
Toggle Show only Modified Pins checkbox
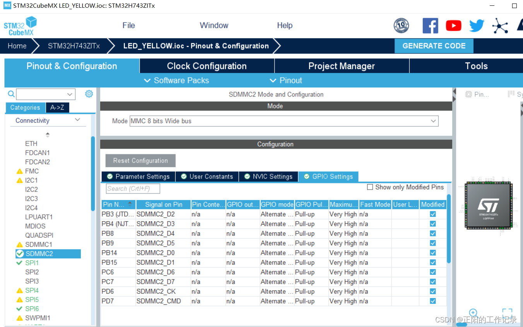(x=370, y=187)
